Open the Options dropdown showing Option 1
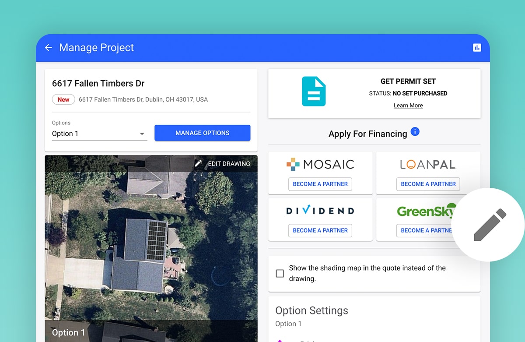The image size is (525, 342). [99, 134]
